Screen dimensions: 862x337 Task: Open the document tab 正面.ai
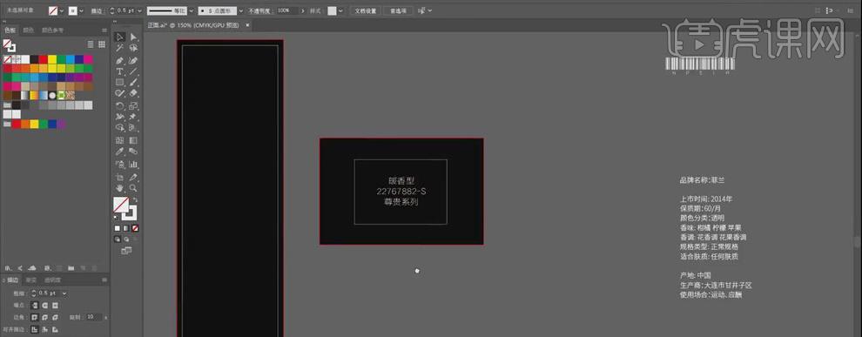tap(194, 25)
